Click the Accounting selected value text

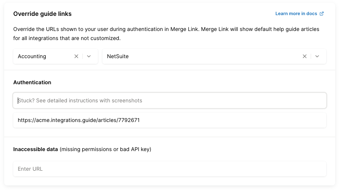click(x=32, y=56)
